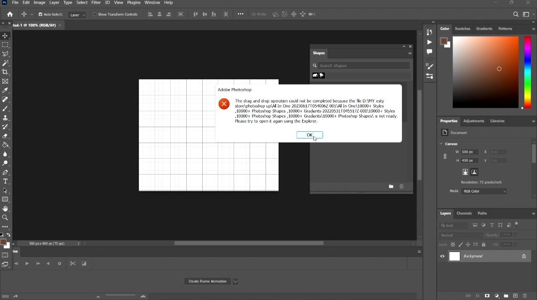This screenshot has width=537, height=300.
Task: Set canvas orientation to portrait
Action: point(465,172)
